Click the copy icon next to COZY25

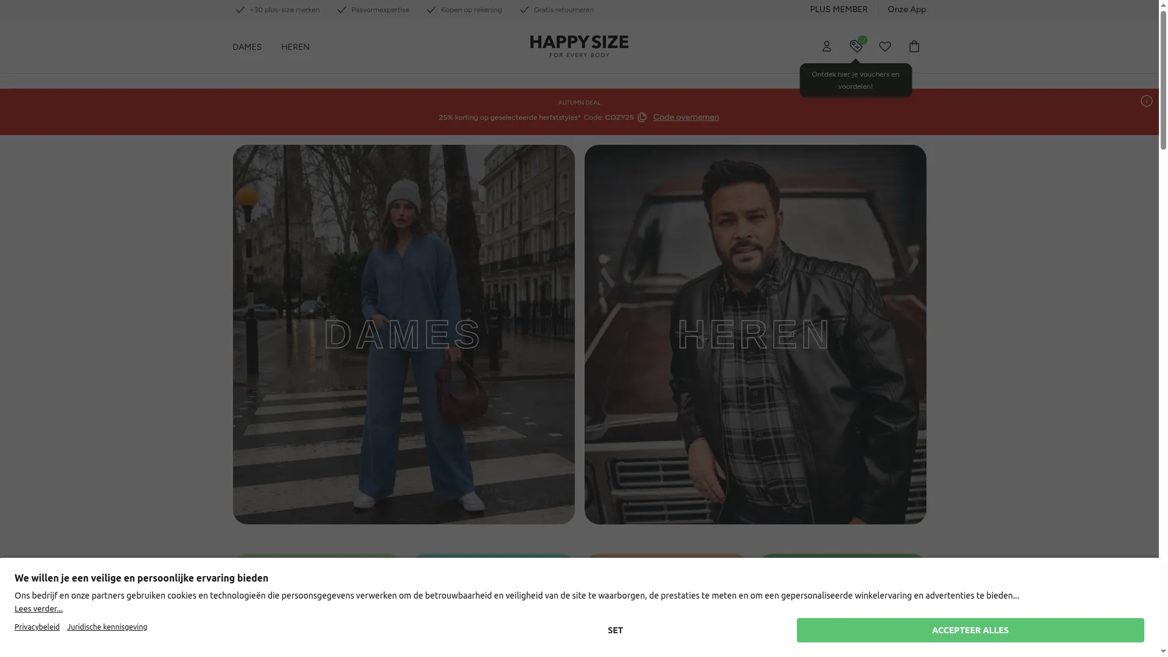(642, 117)
